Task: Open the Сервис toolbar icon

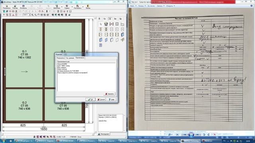Action: 67,7
